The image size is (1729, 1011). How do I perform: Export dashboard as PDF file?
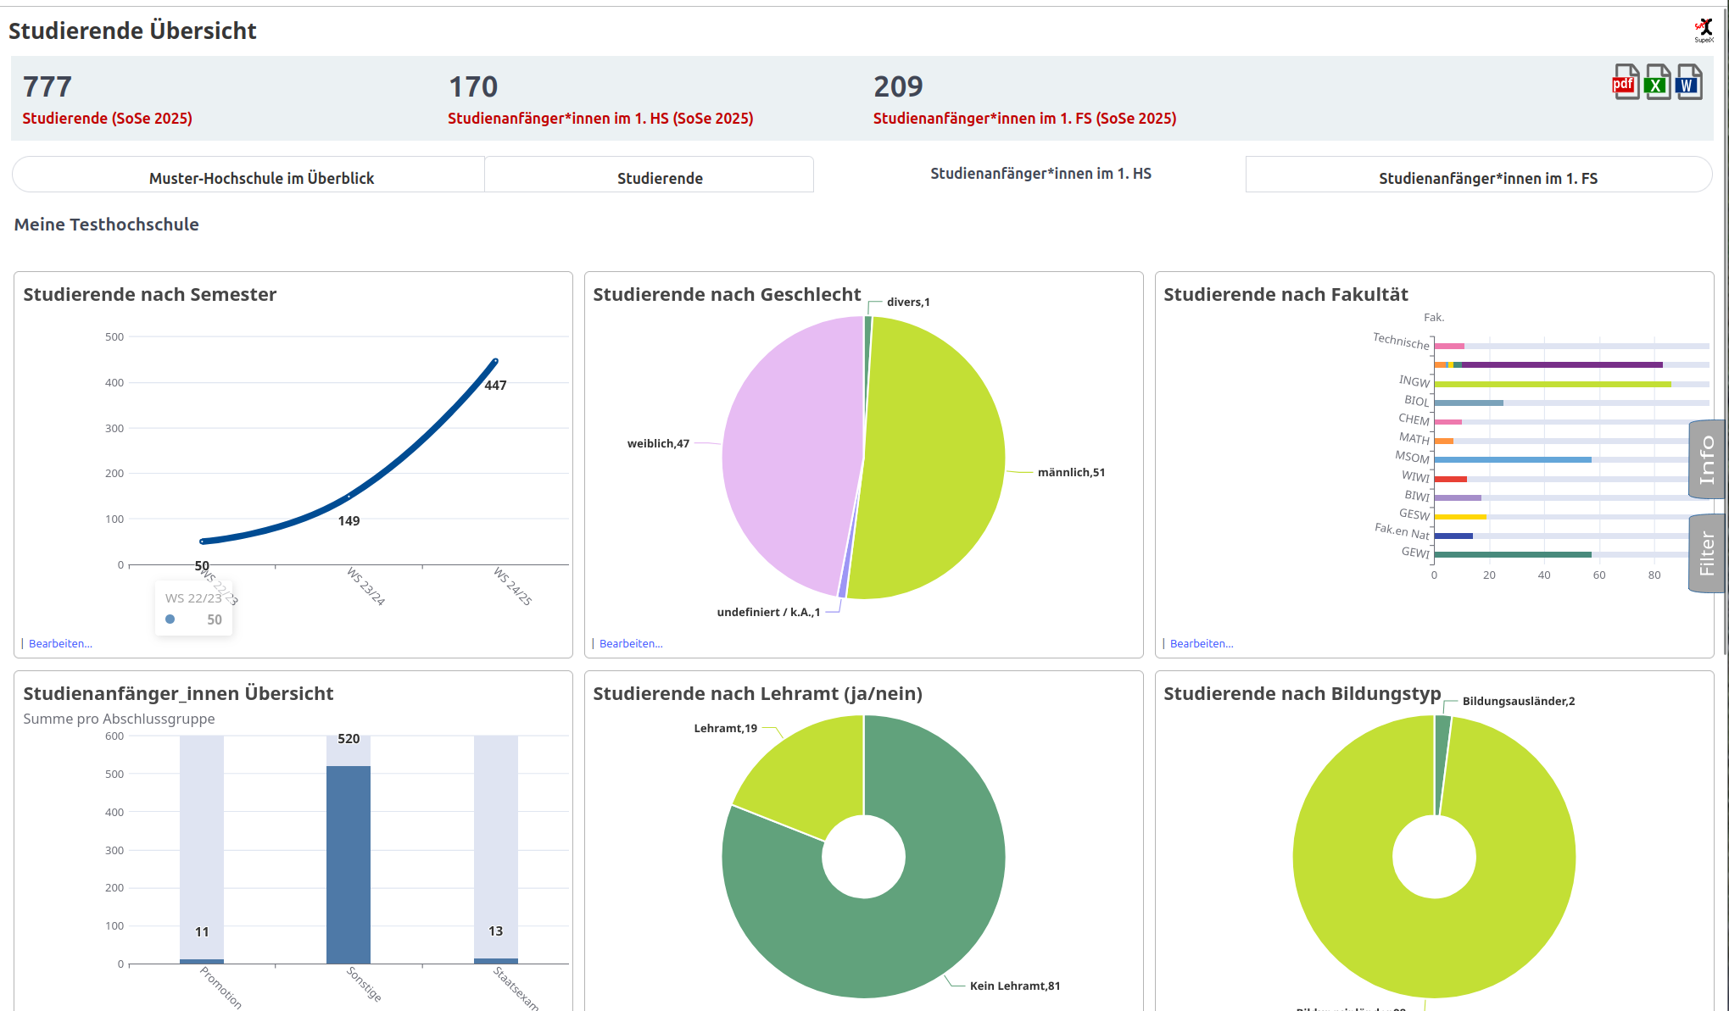1625,83
